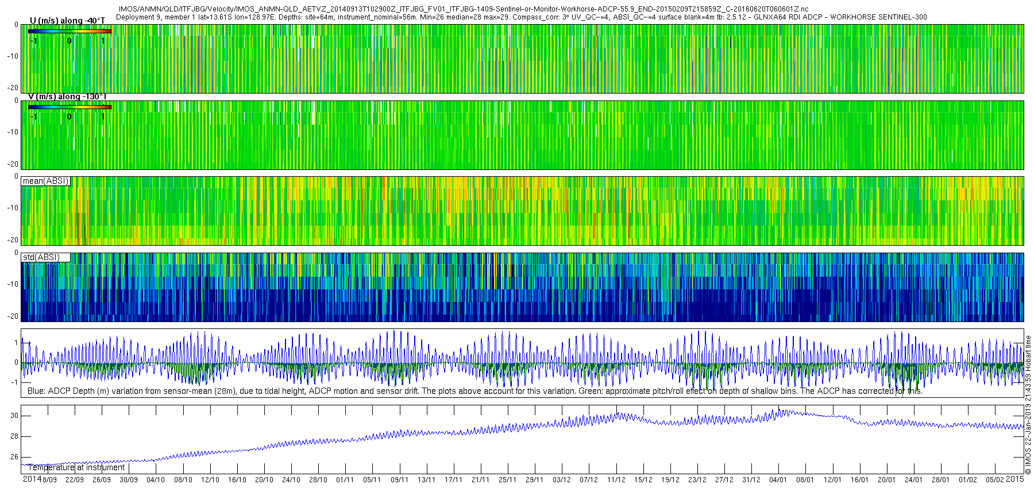Screen dimensions: 1034x488
Task: Click the '-10' depth tick of the U panel
Action: pos(13,56)
